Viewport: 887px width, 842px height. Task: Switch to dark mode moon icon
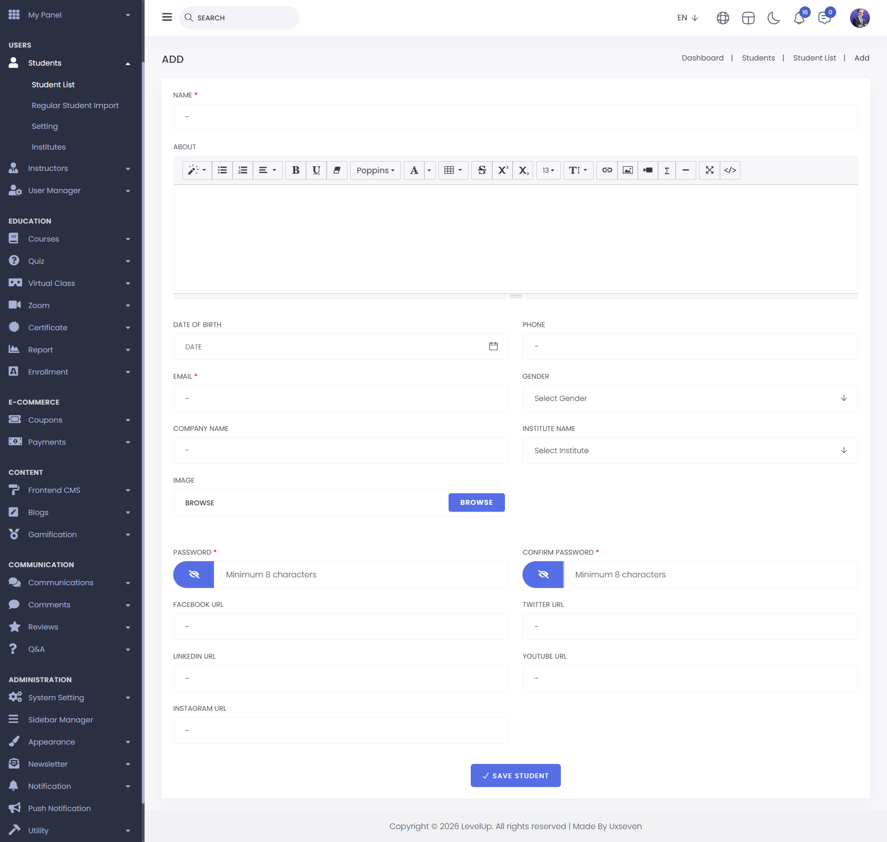point(773,18)
